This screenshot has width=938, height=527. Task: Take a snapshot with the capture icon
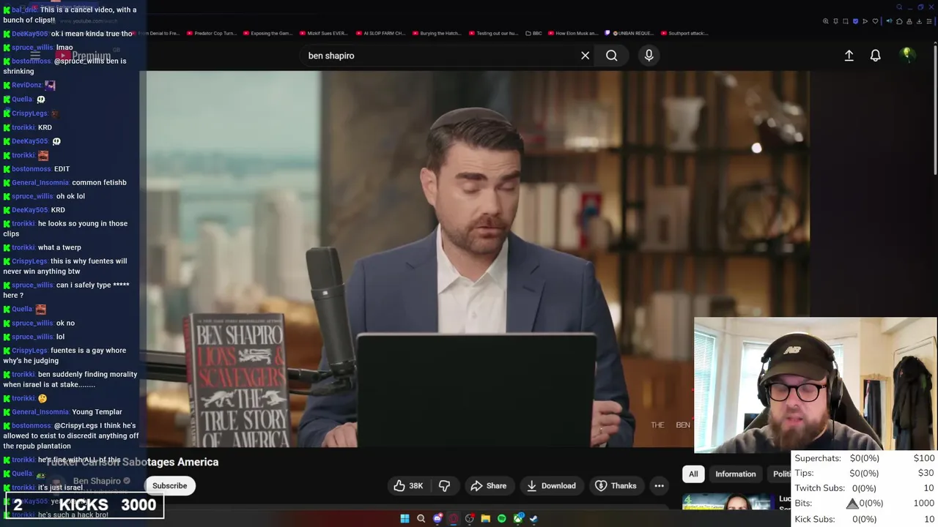coord(846,21)
